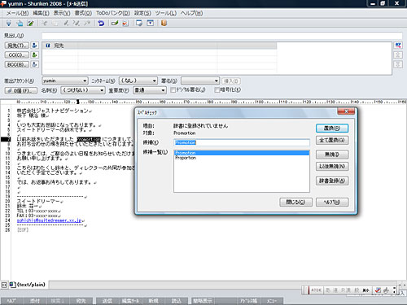This screenshot has height=305, width=407.
Task: Click the grayed copy icon in toolbar
Action: coord(55,24)
